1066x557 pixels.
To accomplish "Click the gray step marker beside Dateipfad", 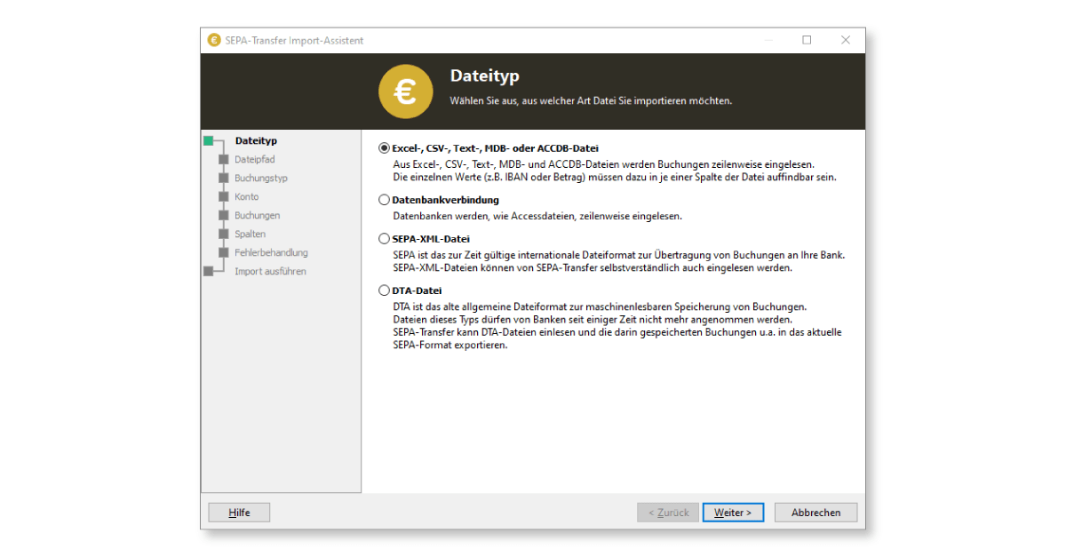I will pyautogui.click(x=223, y=159).
